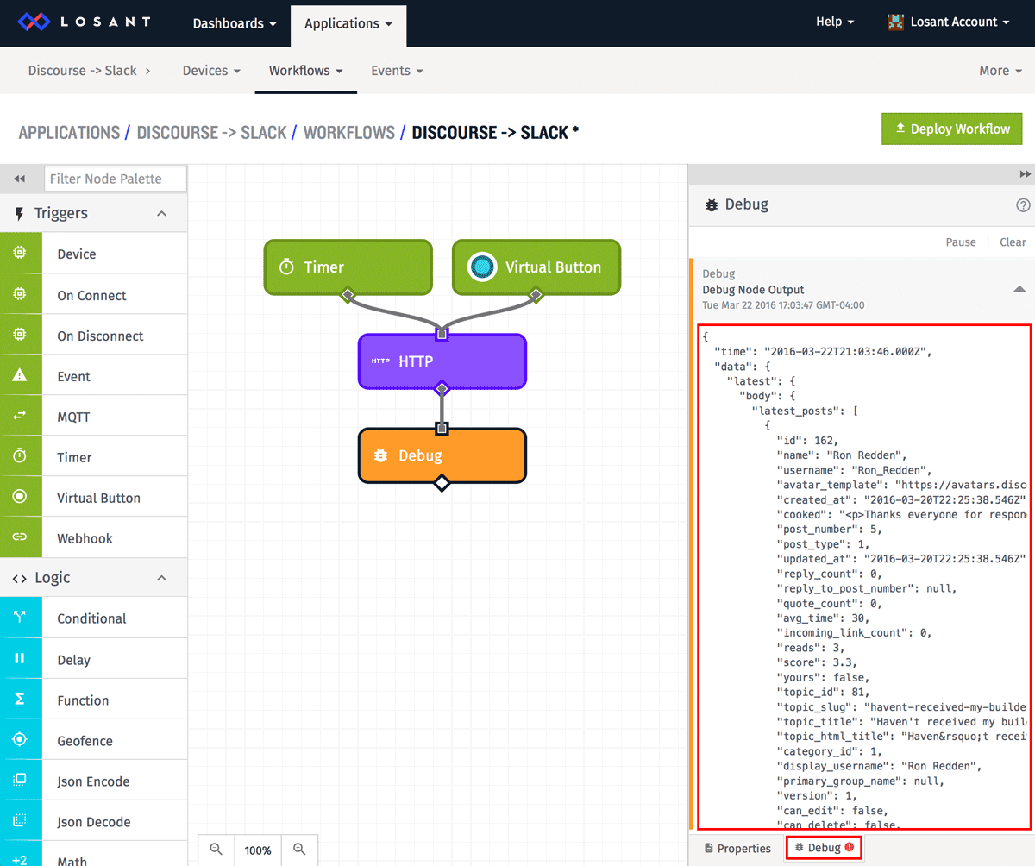Click the Filter Node Palette field
Viewport: 1035px width, 866px height.
(116, 179)
